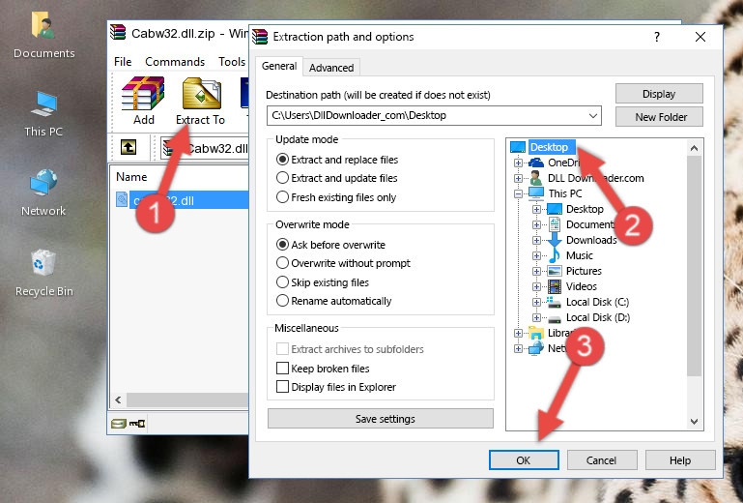Confirm extraction with OK button
The image size is (743, 503).
click(524, 460)
